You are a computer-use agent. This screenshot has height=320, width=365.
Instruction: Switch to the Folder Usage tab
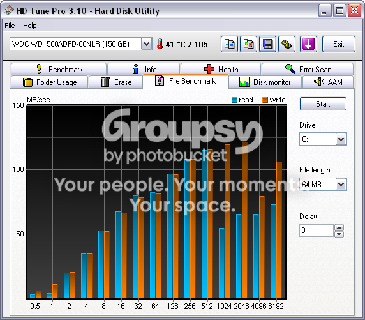coord(49,82)
